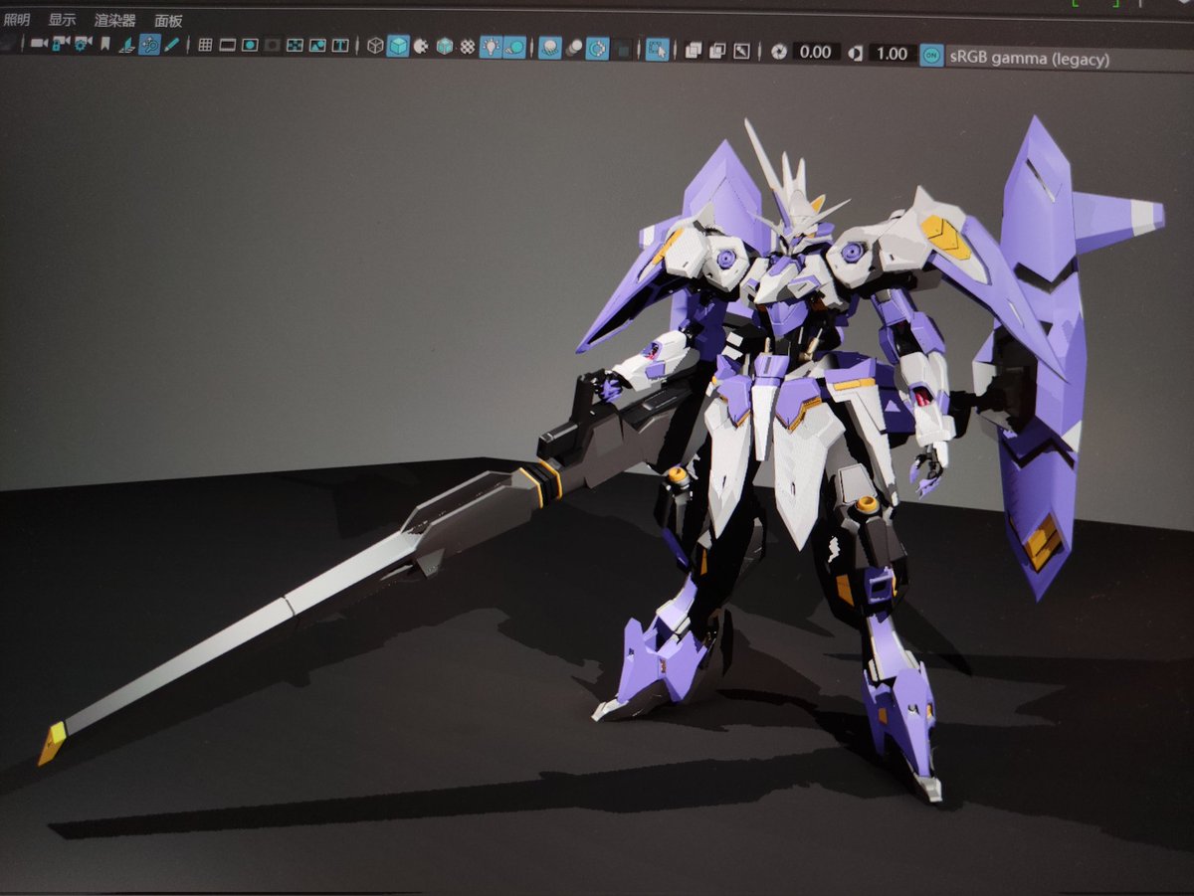
Task: Open the 显示 (Show) menu
Action: pyautogui.click(x=62, y=20)
